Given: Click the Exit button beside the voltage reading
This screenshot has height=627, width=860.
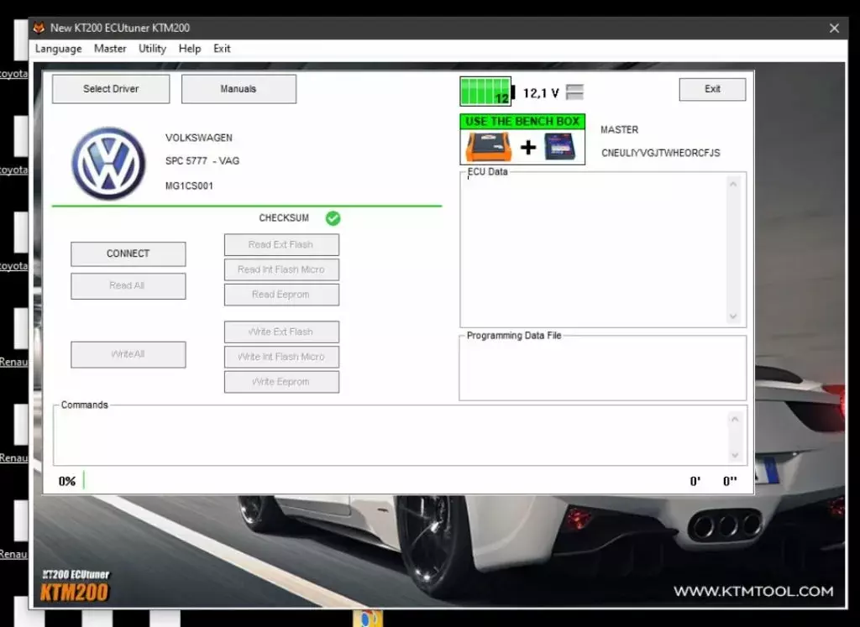Looking at the screenshot, I should point(712,89).
